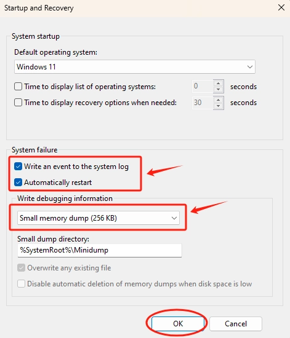This screenshot has height=338, width=290.
Task: Uncheck Write an event to the system log
Action: pos(18,167)
